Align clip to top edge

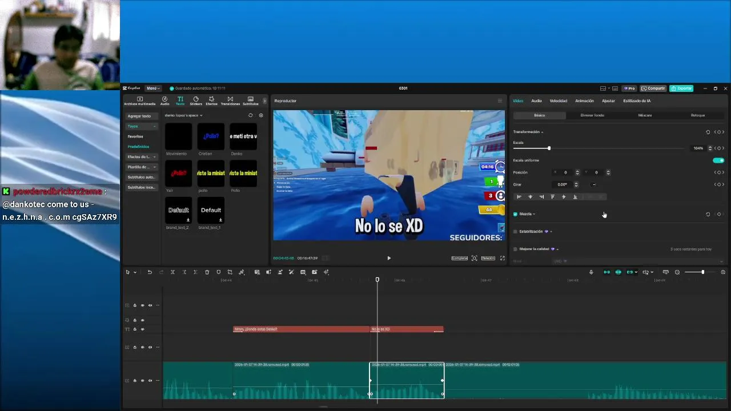(552, 197)
